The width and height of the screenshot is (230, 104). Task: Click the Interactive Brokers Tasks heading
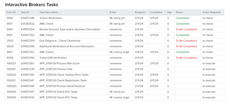point(32,5)
